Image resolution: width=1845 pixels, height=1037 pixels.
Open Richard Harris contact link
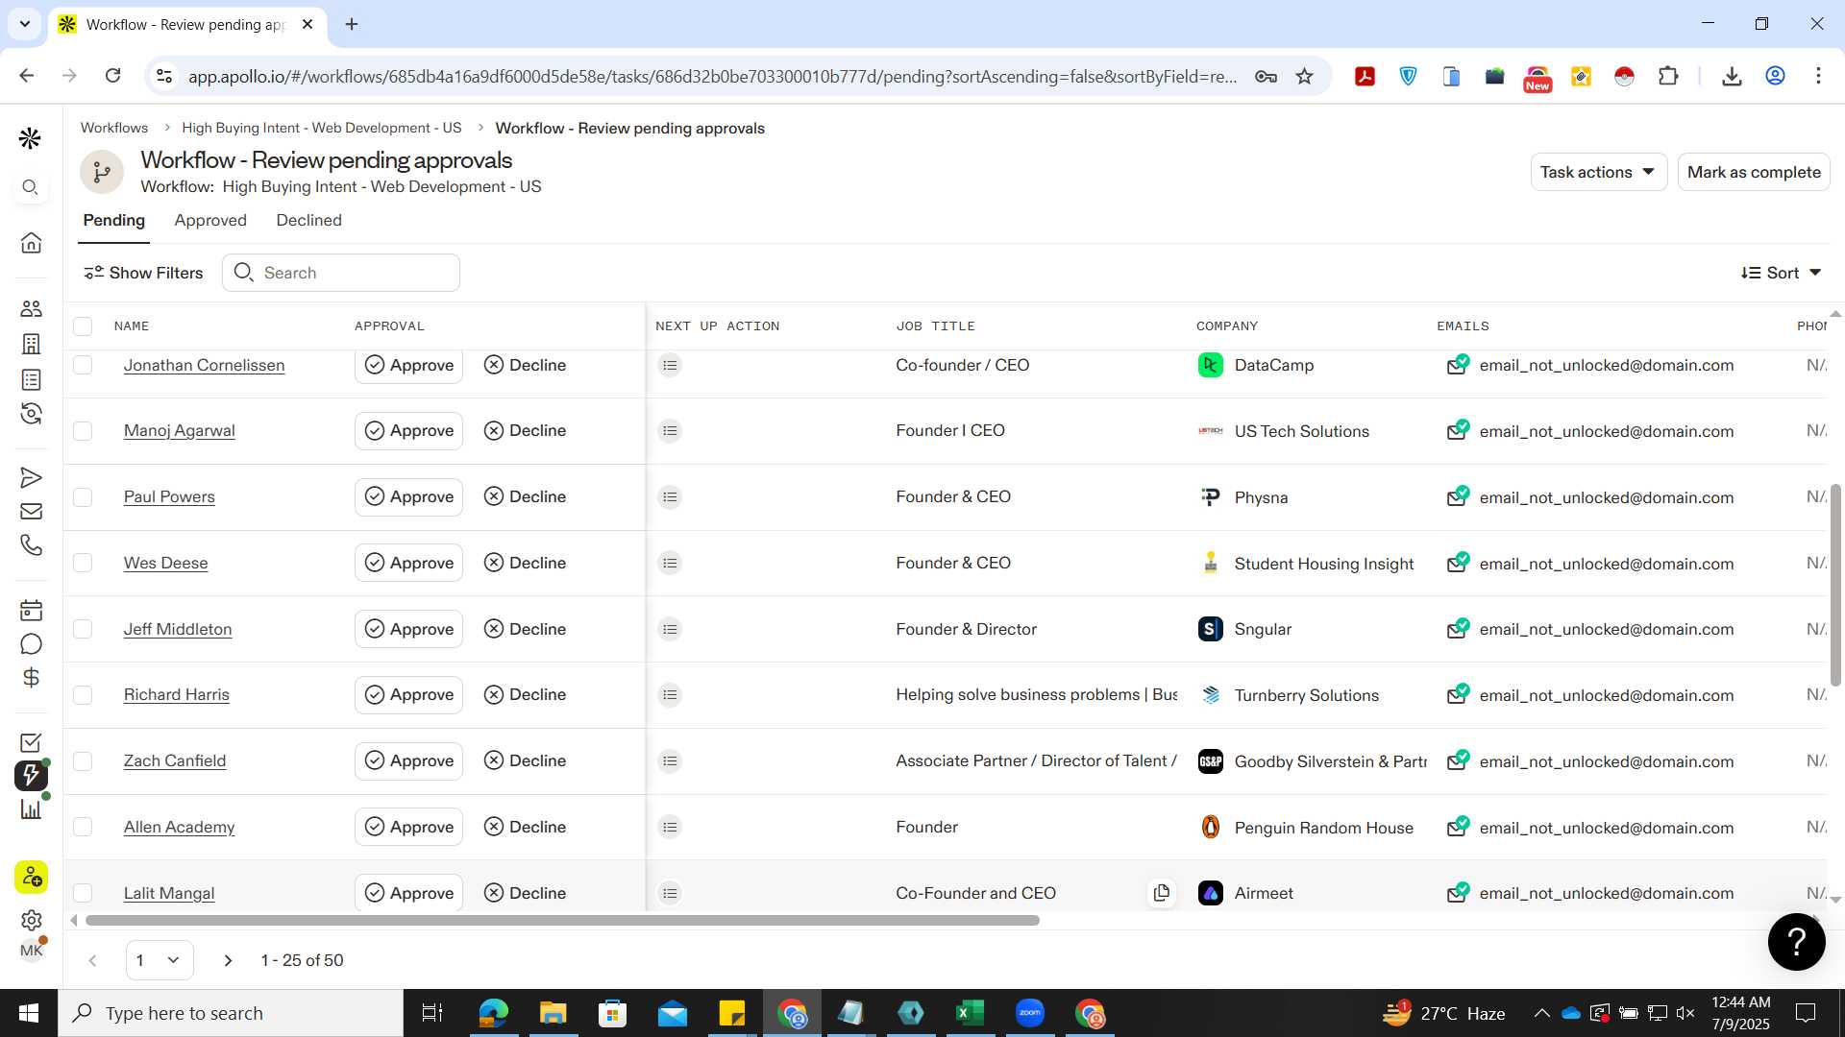[176, 695]
